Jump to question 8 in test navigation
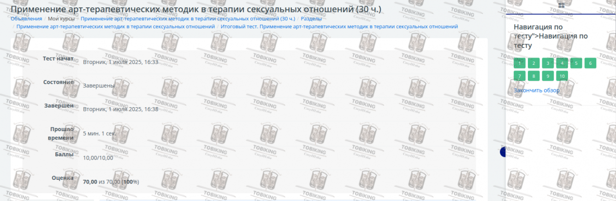Screen dimensions: 616x201 (x=533, y=76)
